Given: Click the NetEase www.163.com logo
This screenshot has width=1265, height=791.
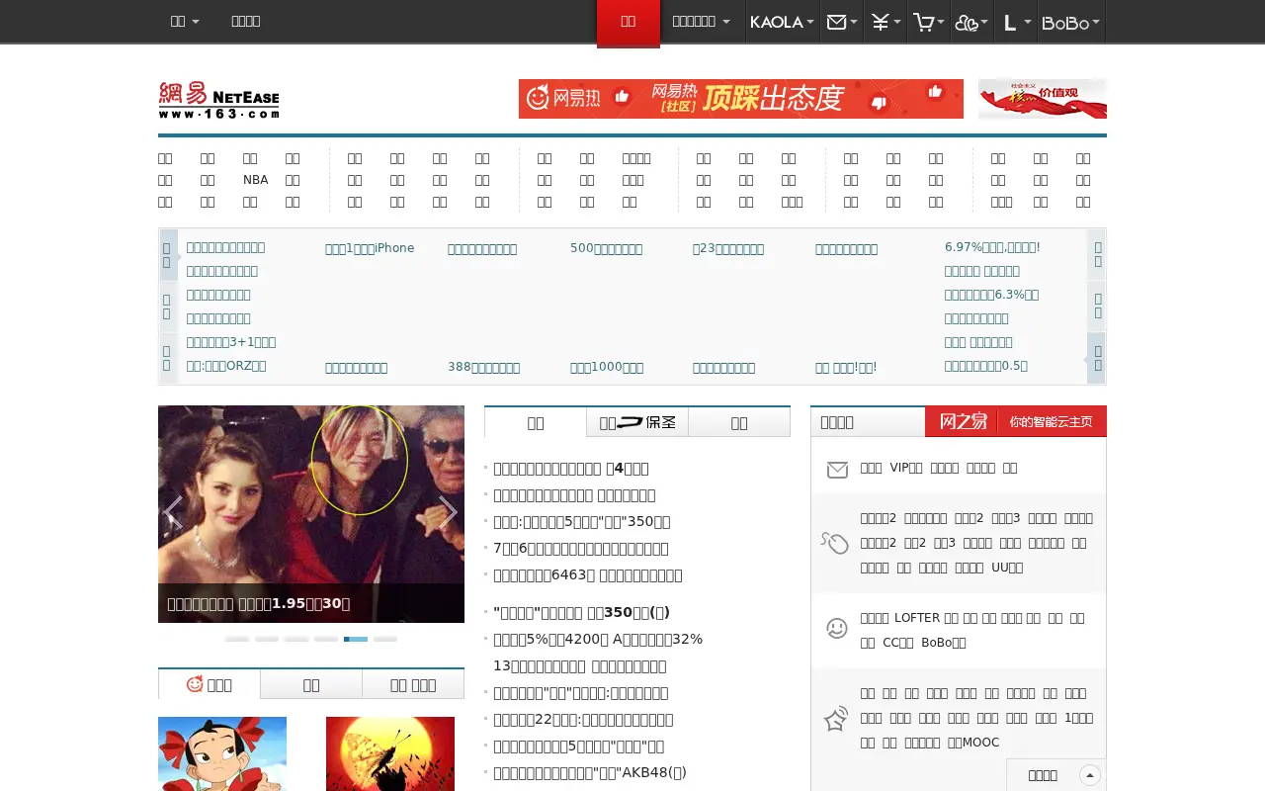Looking at the screenshot, I should tap(218, 100).
